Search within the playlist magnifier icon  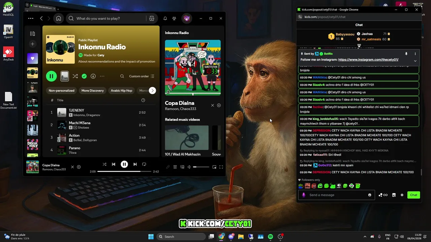click(x=122, y=76)
